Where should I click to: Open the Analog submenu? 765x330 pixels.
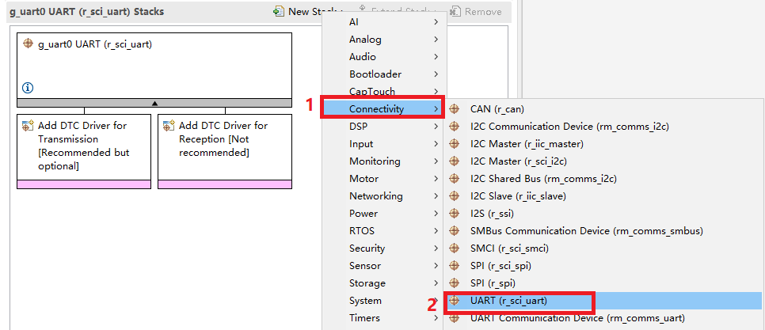click(384, 40)
